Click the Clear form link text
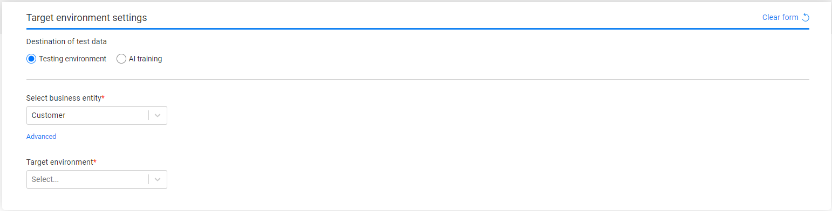The width and height of the screenshot is (832, 211). [780, 17]
